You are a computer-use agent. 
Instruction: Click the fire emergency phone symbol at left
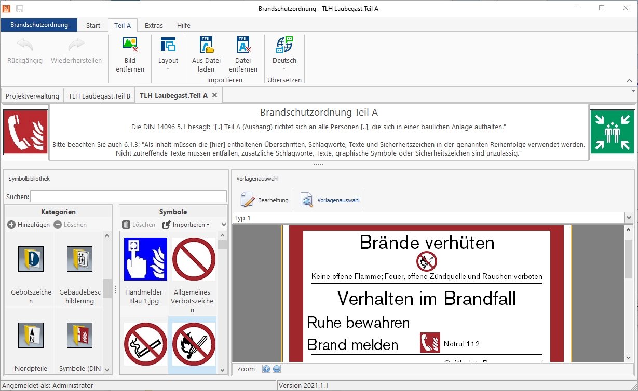point(26,132)
